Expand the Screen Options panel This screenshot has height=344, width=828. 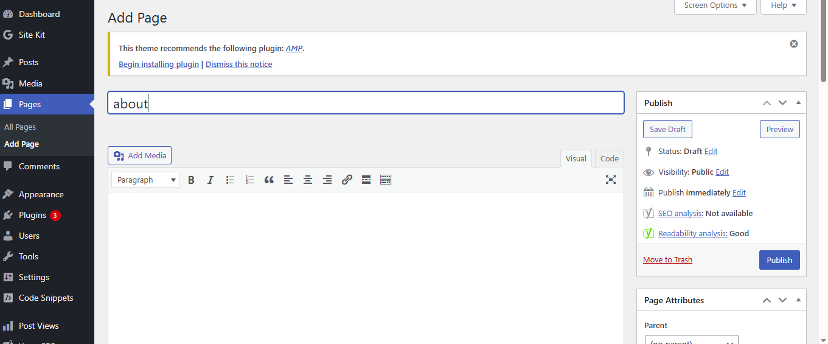click(715, 5)
